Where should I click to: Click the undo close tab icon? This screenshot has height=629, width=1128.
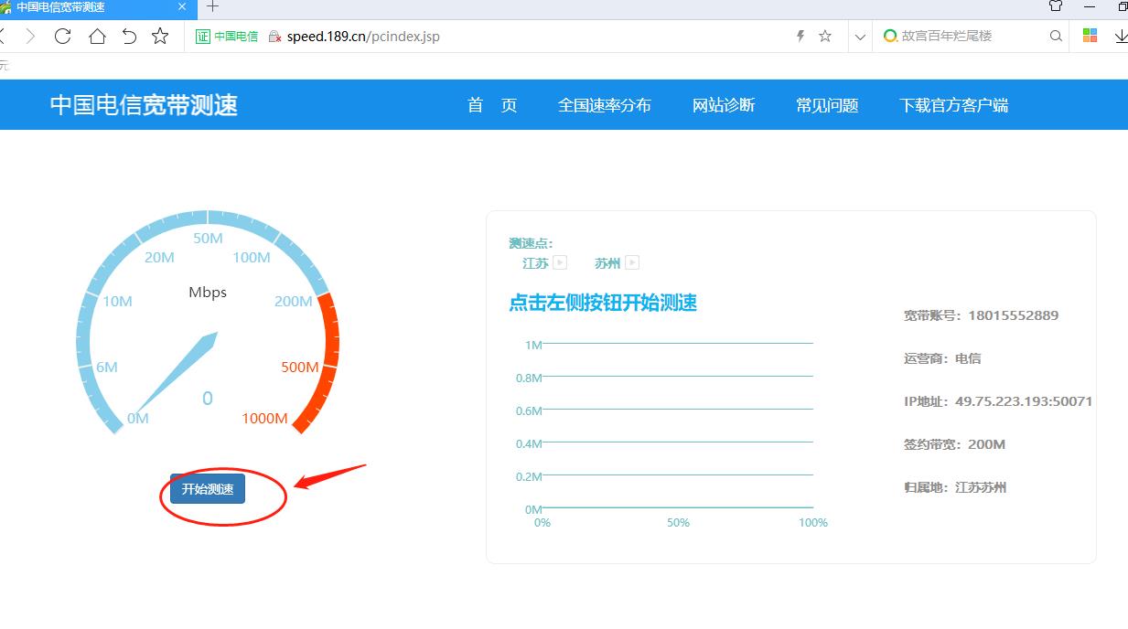click(x=129, y=37)
